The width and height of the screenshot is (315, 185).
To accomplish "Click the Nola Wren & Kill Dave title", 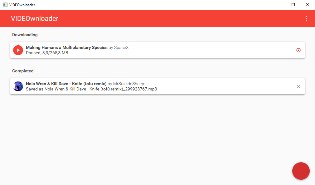I will click(x=66, y=84).
